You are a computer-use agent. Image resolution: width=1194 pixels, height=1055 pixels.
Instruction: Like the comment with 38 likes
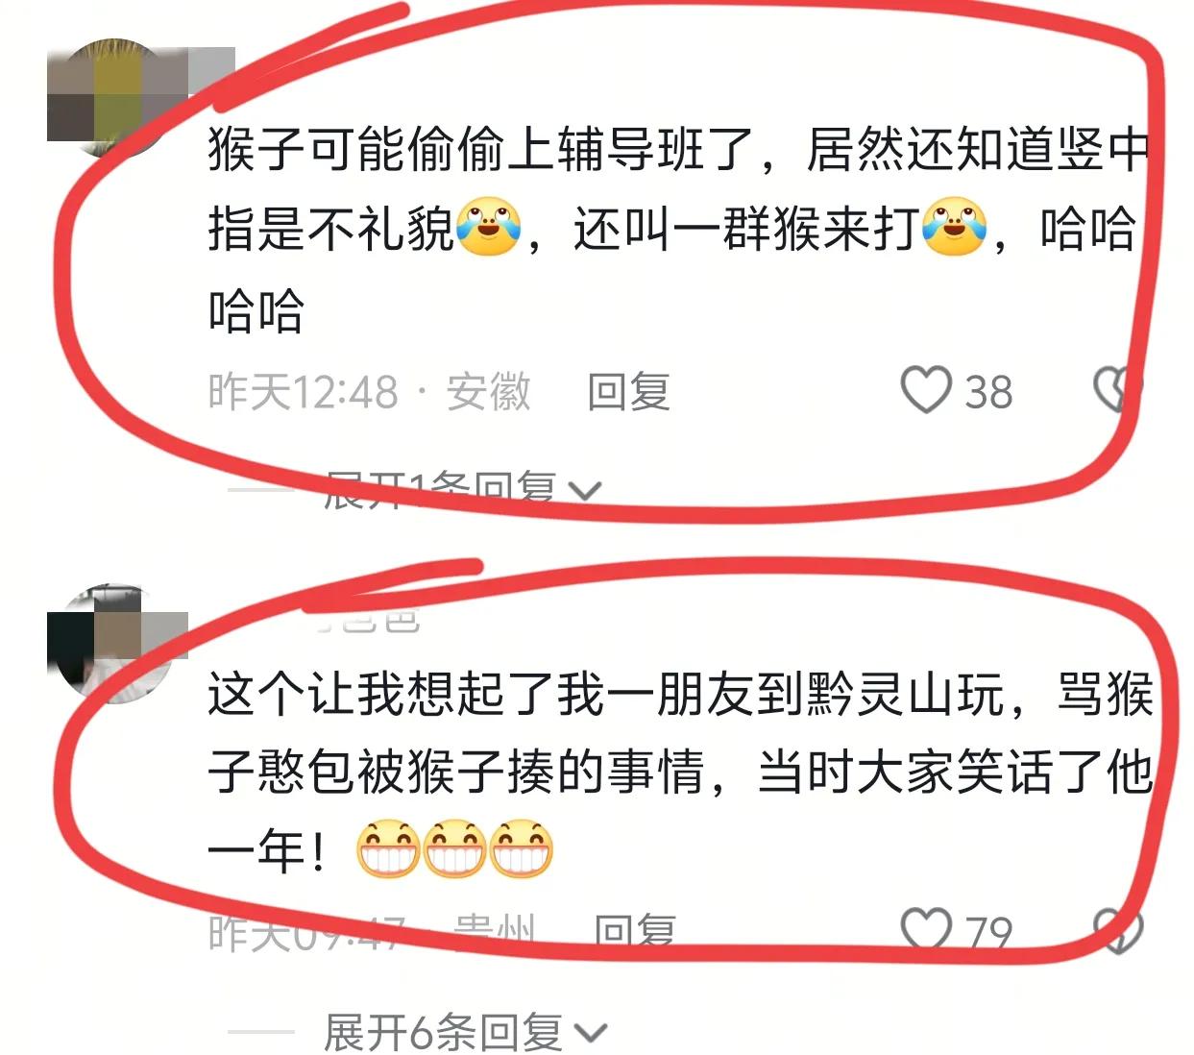[x=926, y=390]
